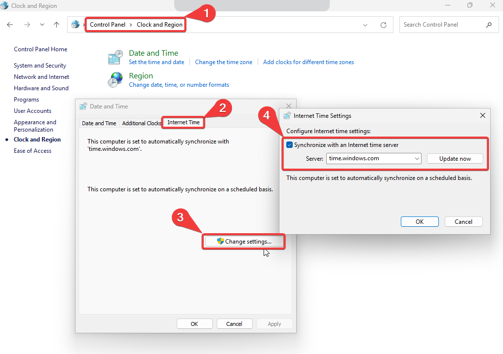
Task: Select the Internet Time tab
Action: [184, 122]
